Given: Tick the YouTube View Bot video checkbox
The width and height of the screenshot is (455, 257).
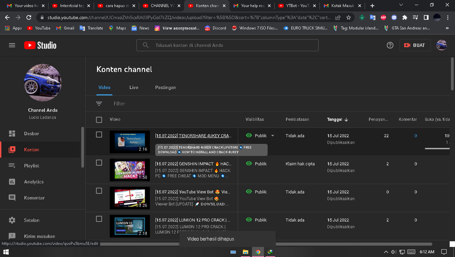Looking at the screenshot, I should point(99,191).
